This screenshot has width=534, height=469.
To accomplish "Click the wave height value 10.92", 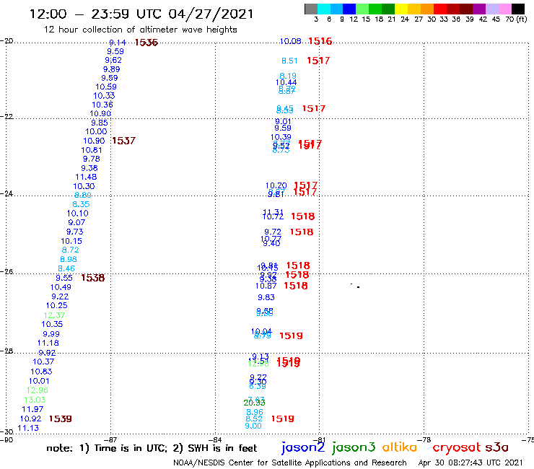I will tap(30, 418).
